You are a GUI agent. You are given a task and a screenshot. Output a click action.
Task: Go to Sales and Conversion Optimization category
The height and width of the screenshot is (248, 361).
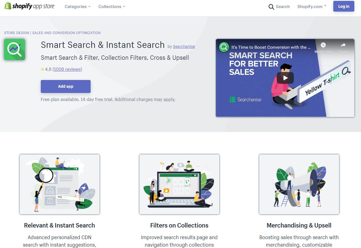(x=67, y=33)
